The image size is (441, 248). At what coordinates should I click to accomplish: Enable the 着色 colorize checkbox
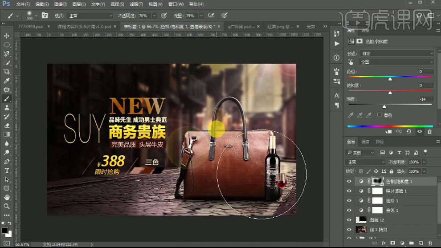(379, 115)
